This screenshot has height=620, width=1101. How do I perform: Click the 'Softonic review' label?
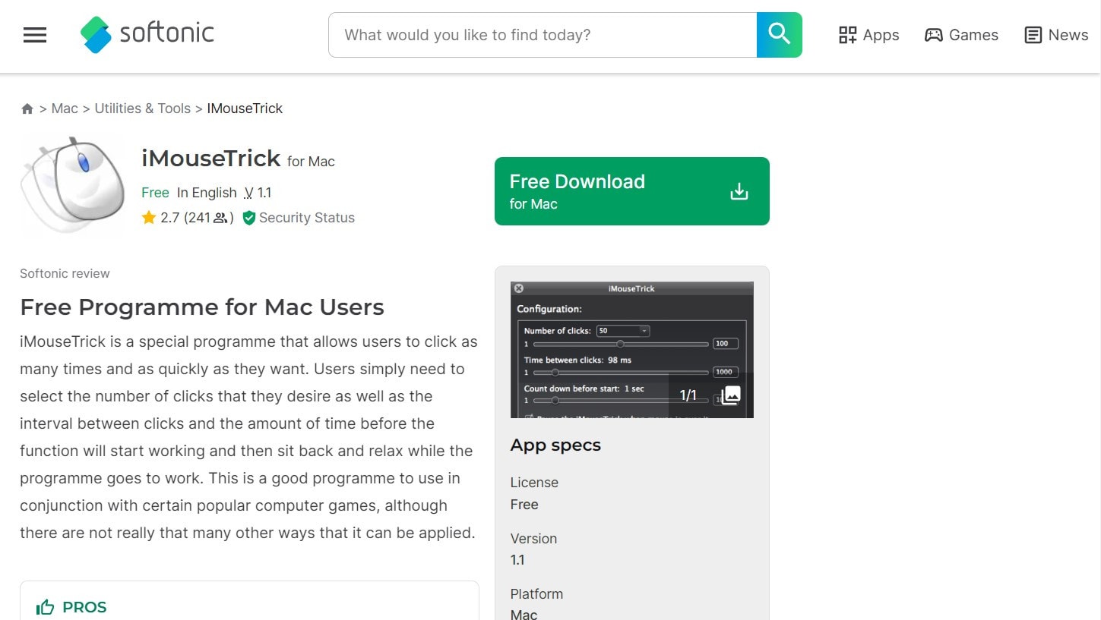(65, 273)
